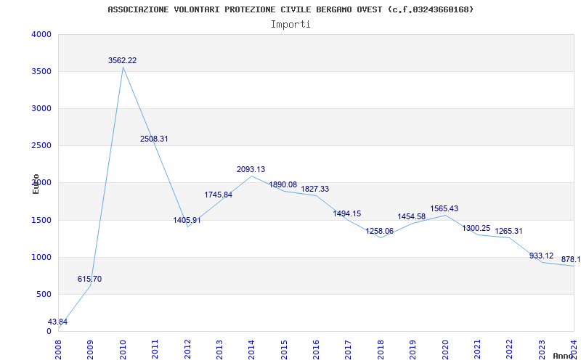581x363 pixels.
Task: Click the 615.70 data label
Action: 89,279
